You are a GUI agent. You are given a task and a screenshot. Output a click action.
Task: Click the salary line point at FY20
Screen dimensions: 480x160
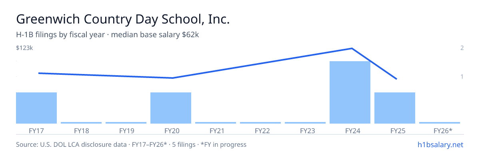click(172, 78)
